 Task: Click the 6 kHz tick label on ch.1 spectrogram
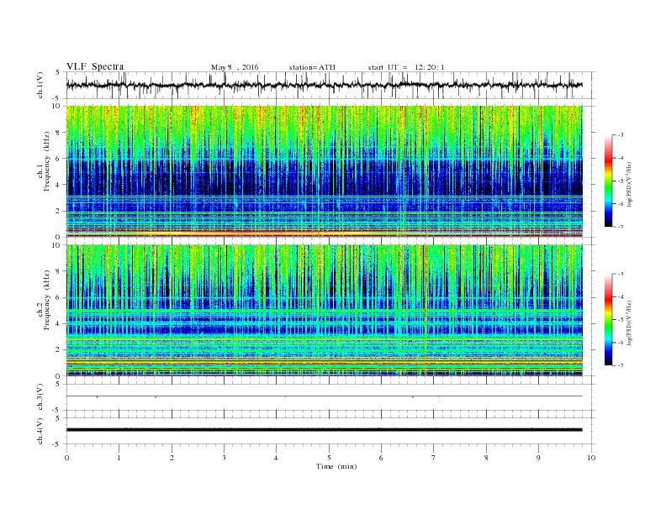[59, 159]
